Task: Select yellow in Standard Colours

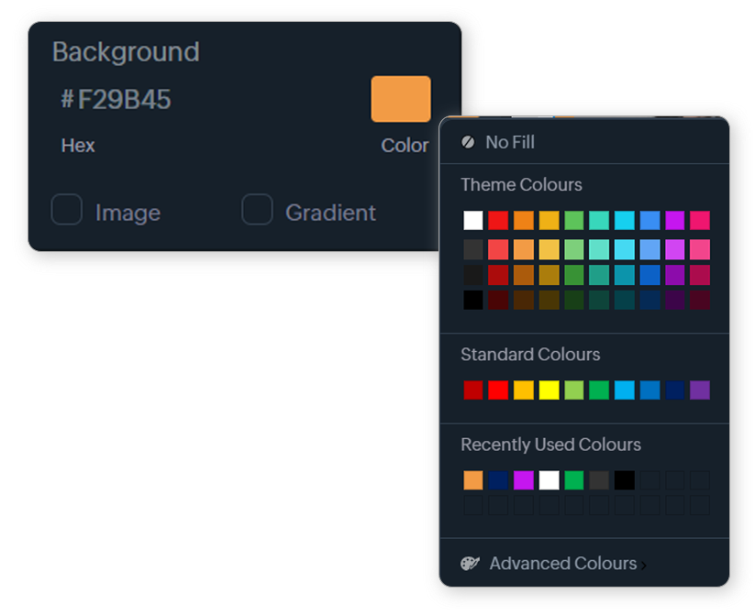Action: tap(549, 390)
